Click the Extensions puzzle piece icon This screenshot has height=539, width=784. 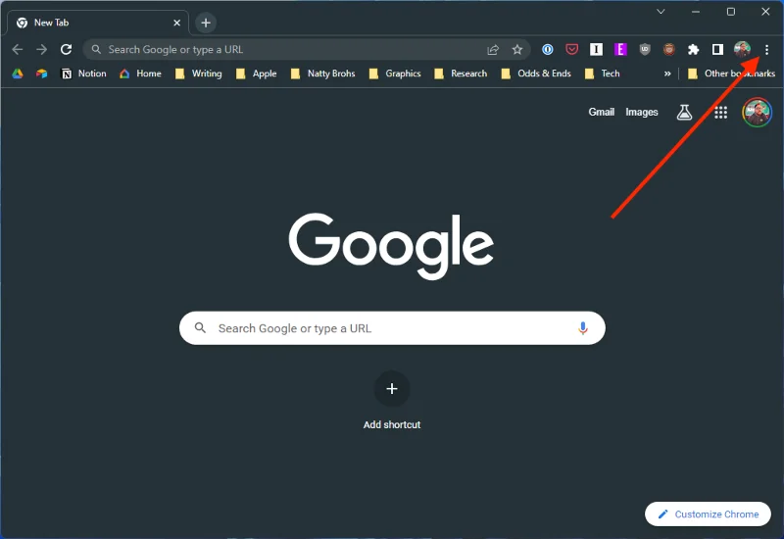pos(694,49)
